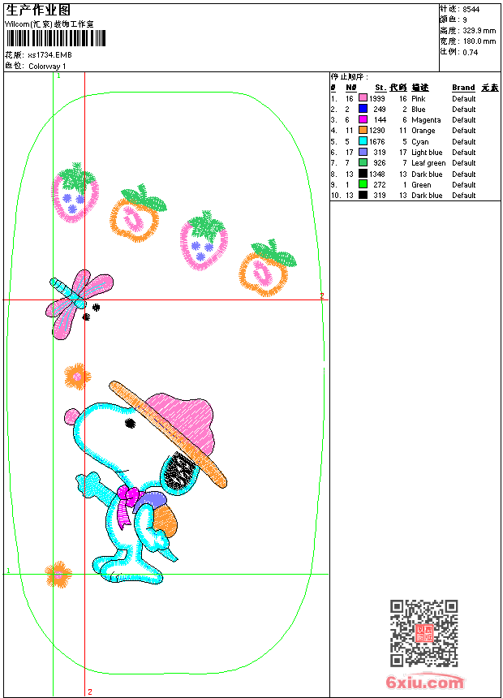Image resolution: width=503 pixels, height=698 pixels.
Task: Select the Cyan swatch next to 1676
Action: tap(363, 141)
